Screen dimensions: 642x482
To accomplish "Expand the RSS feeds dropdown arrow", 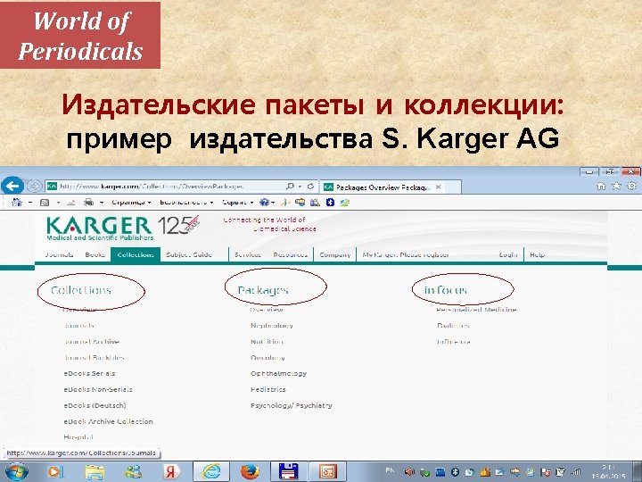I will 58,203.
